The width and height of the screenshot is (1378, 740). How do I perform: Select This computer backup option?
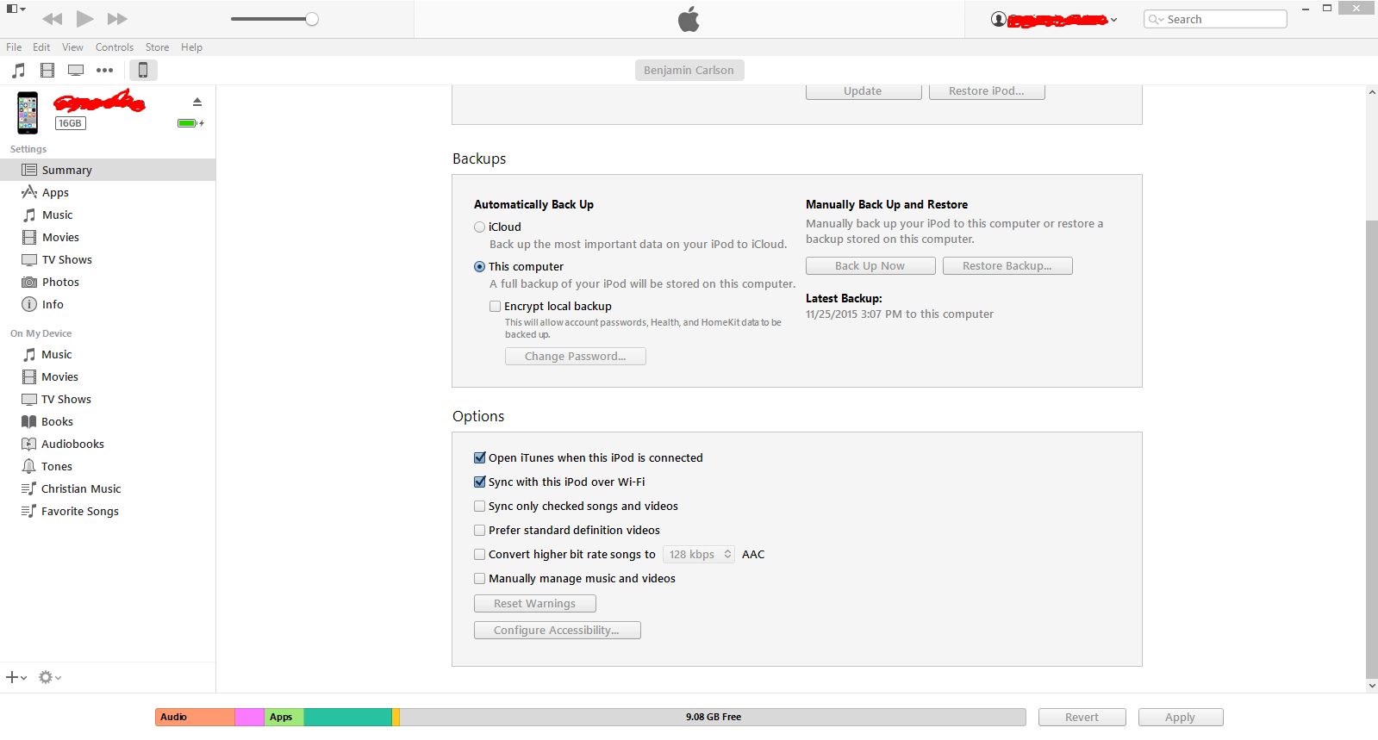(x=480, y=267)
